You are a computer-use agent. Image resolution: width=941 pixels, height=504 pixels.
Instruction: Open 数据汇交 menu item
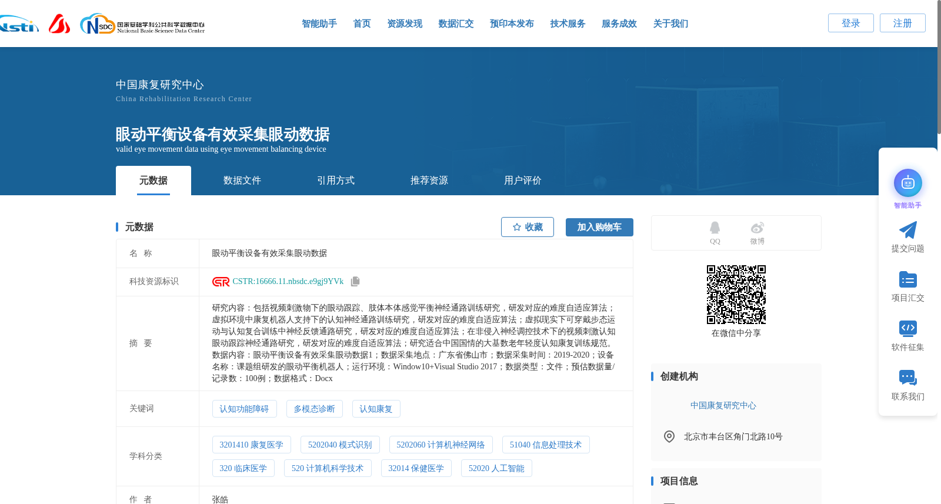(x=456, y=24)
